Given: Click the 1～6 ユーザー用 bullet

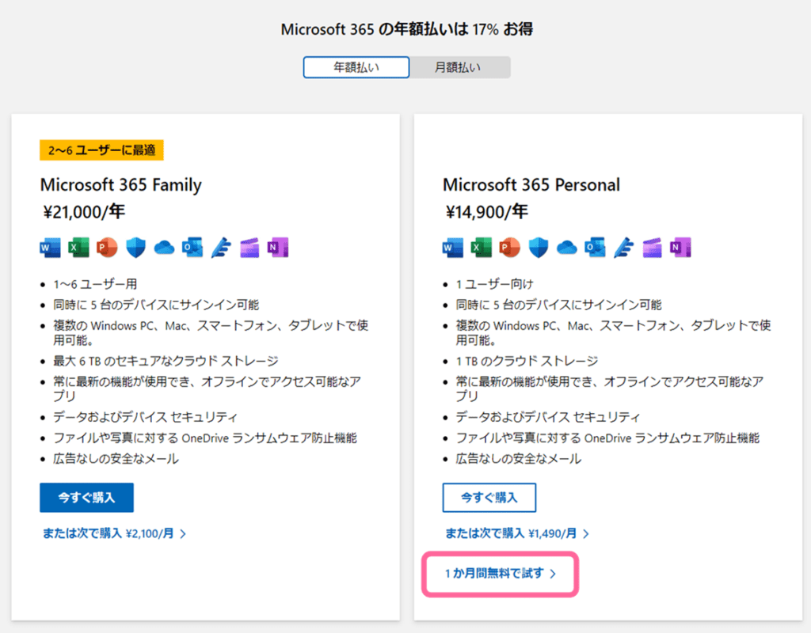Looking at the screenshot, I should 95,284.
